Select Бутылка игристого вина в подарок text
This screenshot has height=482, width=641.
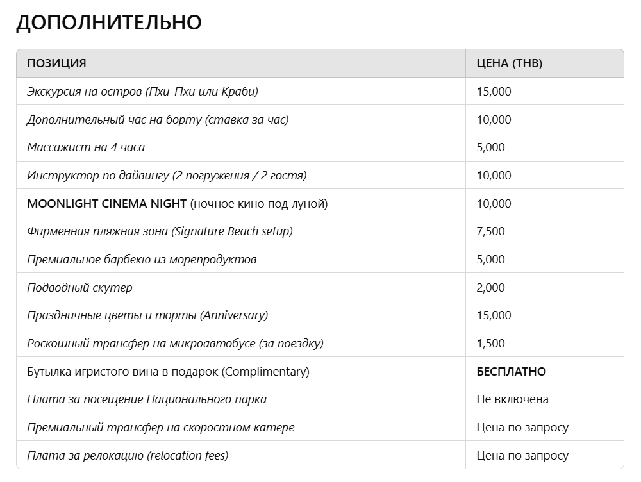click(168, 372)
